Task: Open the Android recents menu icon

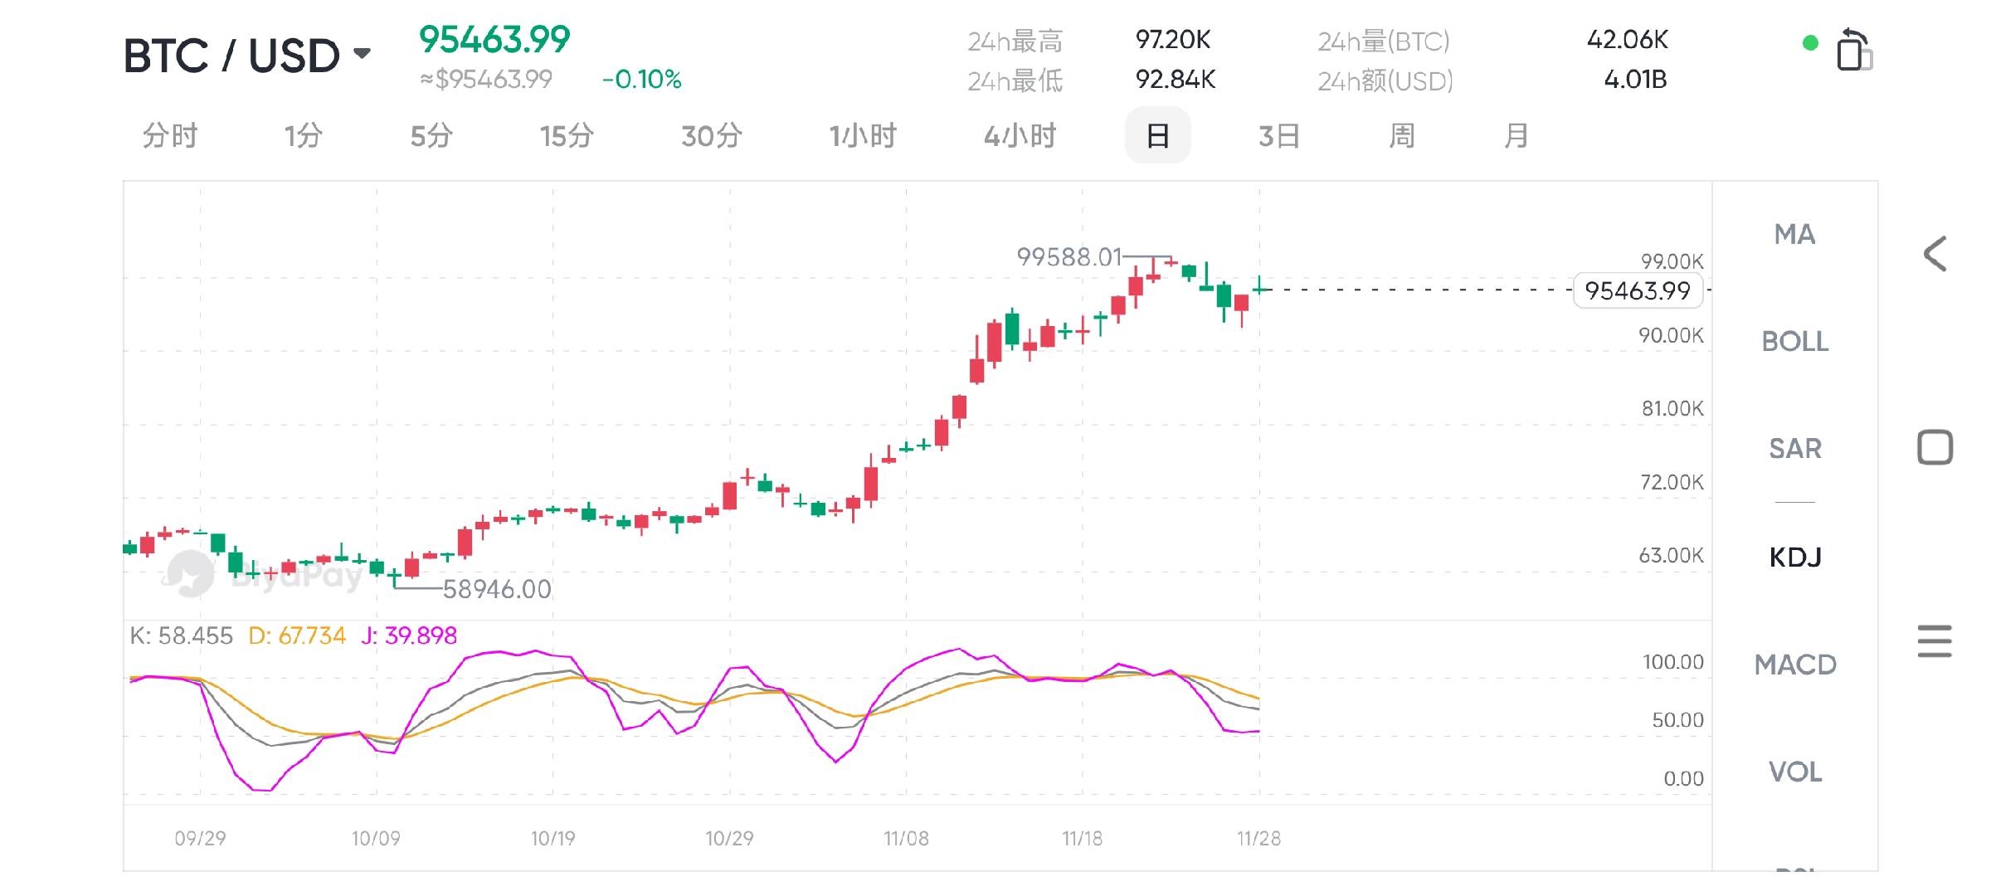Action: pos(1935,641)
